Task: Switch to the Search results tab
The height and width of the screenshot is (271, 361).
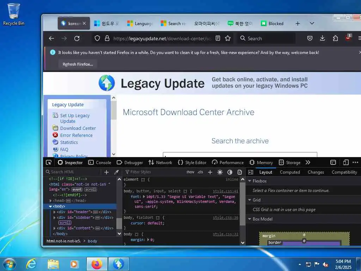Action: (x=173, y=24)
